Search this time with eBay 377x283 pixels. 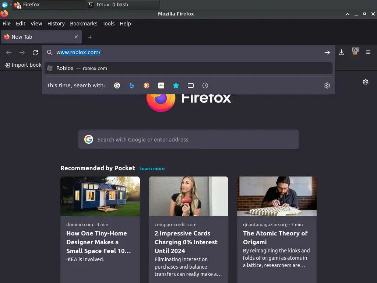coord(161,85)
